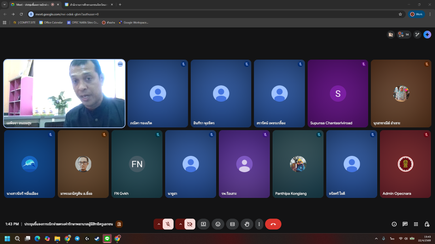Toggle the muted microphone button
This screenshot has width=435, height=244.
pos(168,224)
